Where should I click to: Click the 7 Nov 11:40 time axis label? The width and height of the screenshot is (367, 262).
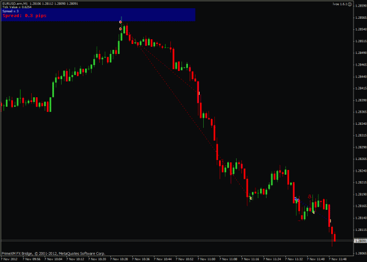pyautogui.click(x=316, y=259)
